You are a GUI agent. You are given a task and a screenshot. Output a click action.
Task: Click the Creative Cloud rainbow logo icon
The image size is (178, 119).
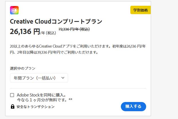point(14,10)
